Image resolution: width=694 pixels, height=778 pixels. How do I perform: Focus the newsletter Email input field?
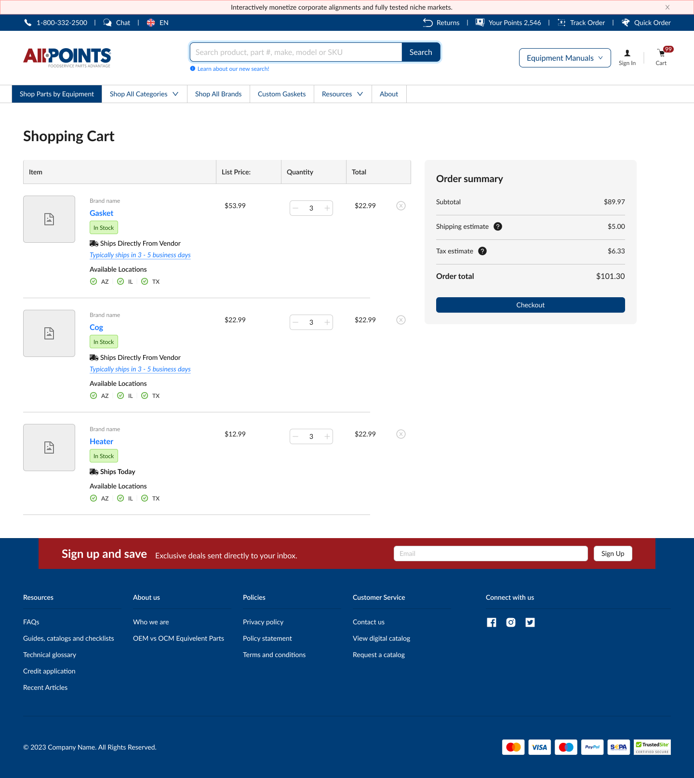(x=490, y=554)
